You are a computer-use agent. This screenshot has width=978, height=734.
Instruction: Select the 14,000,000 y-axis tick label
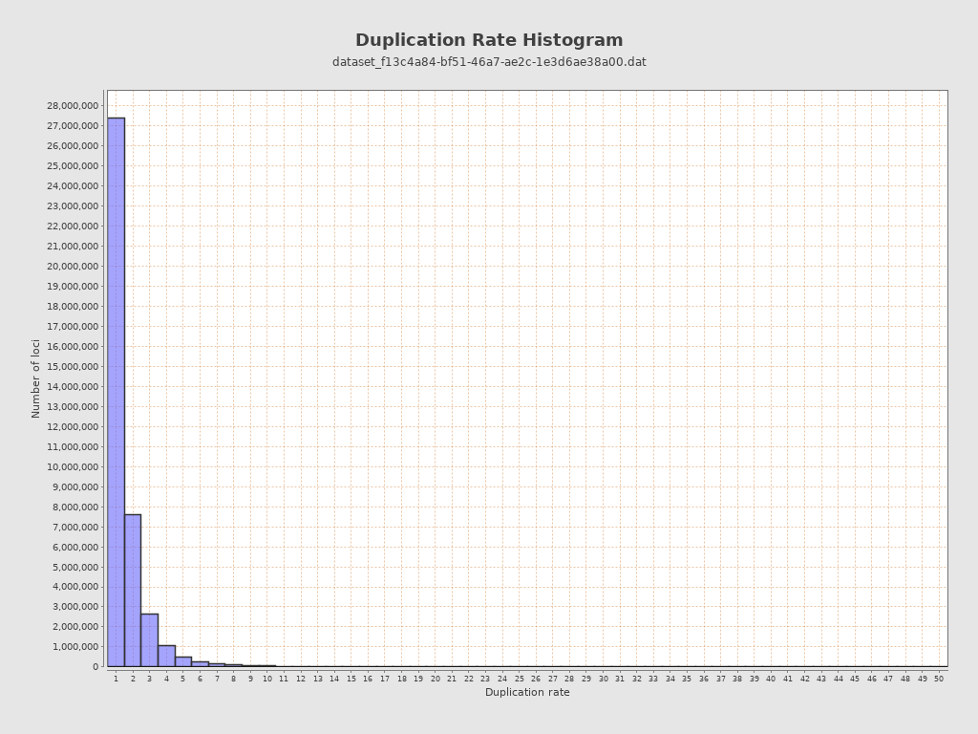pyautogui.click(x=73, y=387)
